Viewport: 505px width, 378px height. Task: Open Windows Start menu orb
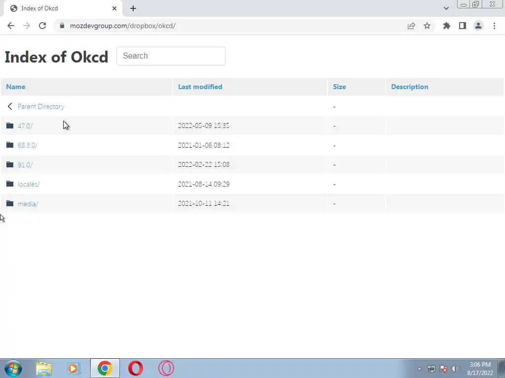click(13, 368)
